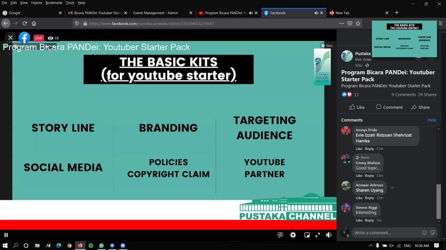Open the 9 Comments link
Viewport: 446px width, 250px height.
pyautogui.click(x=403, y=94)
